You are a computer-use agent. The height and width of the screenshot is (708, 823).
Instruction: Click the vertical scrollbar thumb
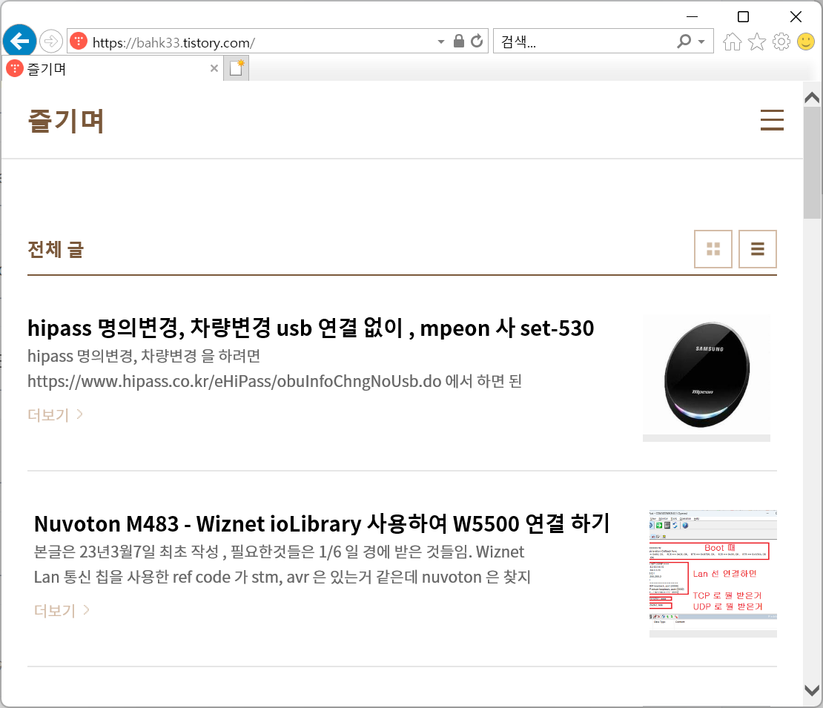[x=812, y=162]
